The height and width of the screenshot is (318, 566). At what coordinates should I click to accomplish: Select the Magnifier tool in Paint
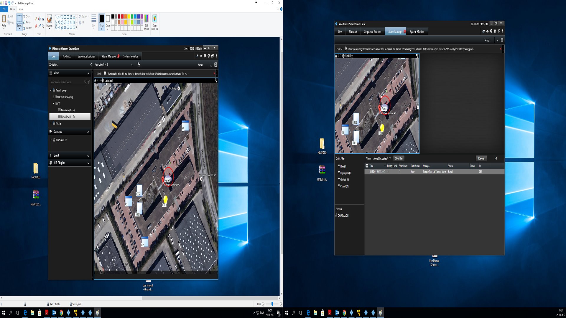point(43,26)
